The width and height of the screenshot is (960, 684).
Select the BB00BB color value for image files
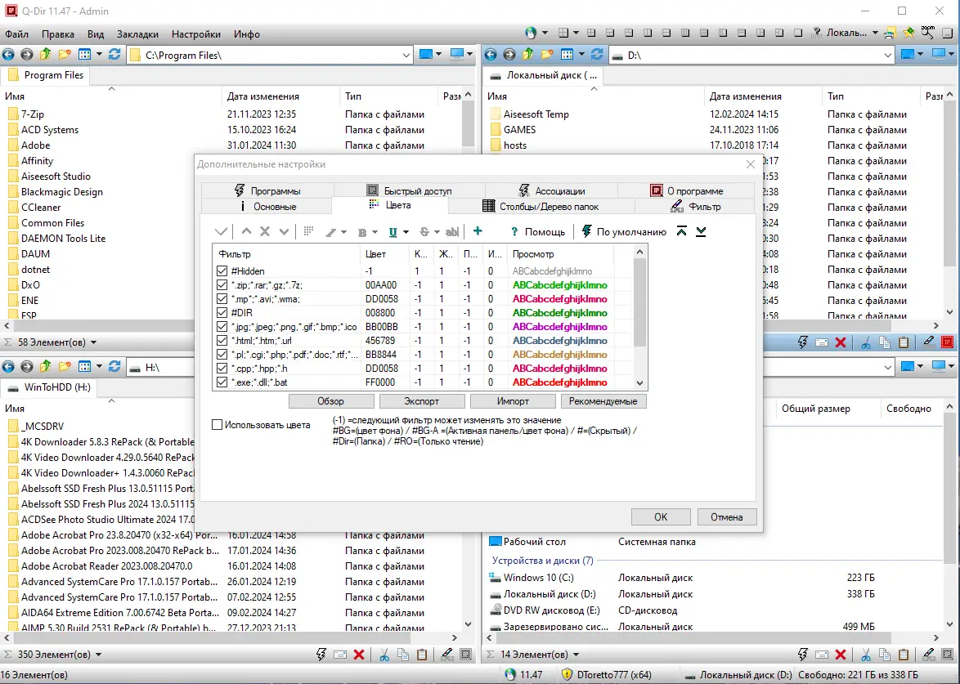380,327
